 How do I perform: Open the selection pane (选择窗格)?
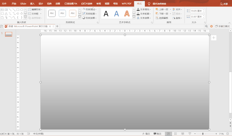click(162, 18)
